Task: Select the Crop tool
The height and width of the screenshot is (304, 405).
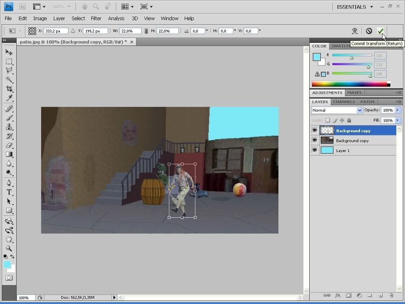Action: pos(9,89)
